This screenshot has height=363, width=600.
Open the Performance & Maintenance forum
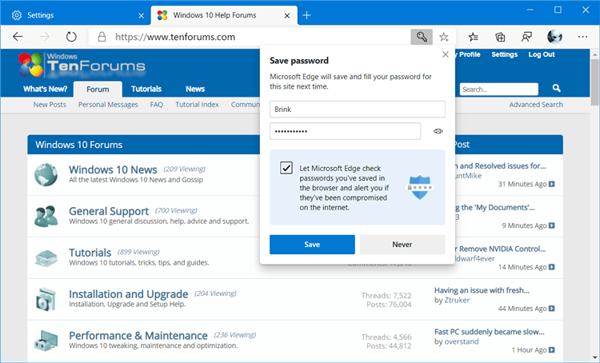tap(138, 336)
